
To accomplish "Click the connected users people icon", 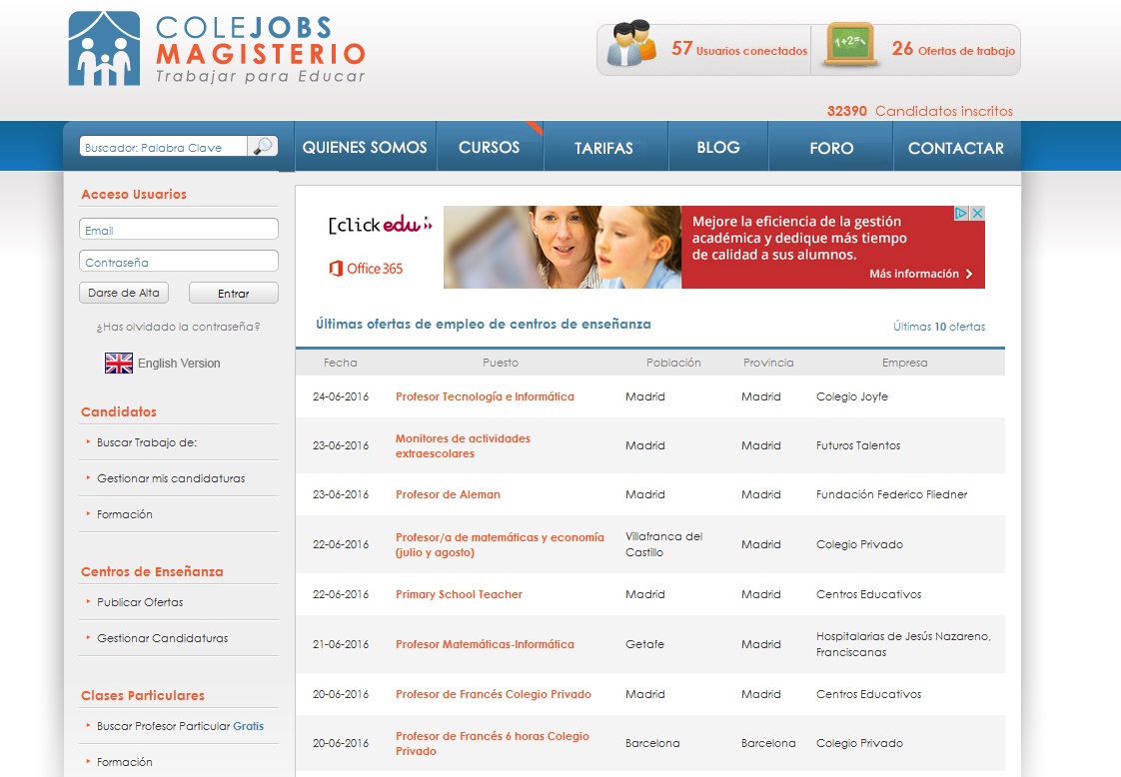I will [631, 45].
